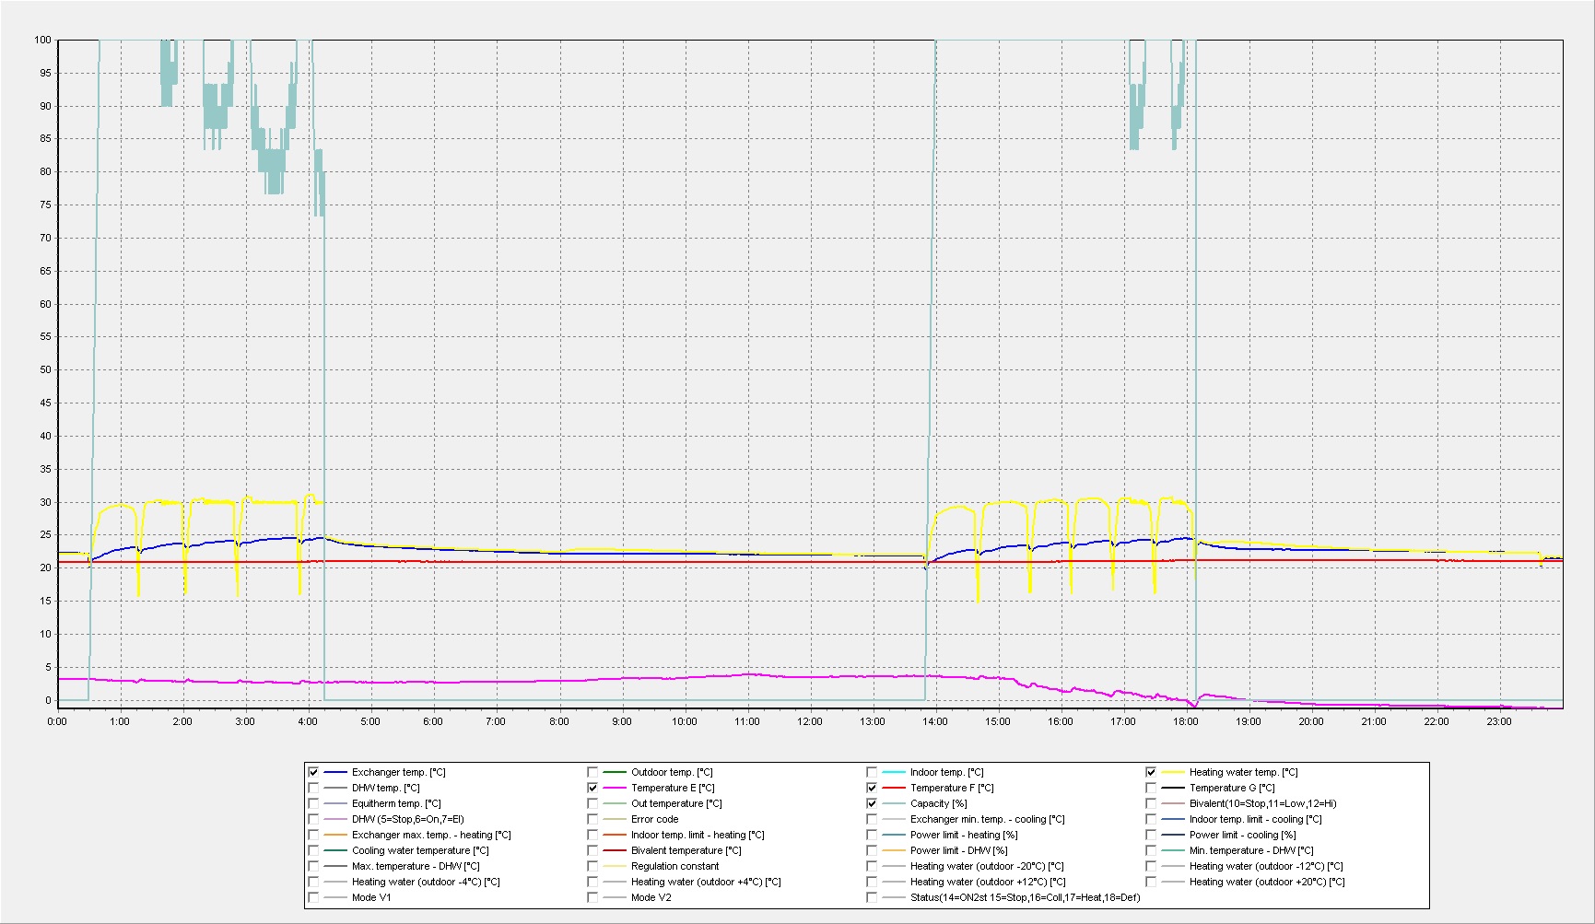The image size is (1595, 924).
Task: Tick the Equitherm temp. [°C] checkbox
Action: click(x=313, y=803)
